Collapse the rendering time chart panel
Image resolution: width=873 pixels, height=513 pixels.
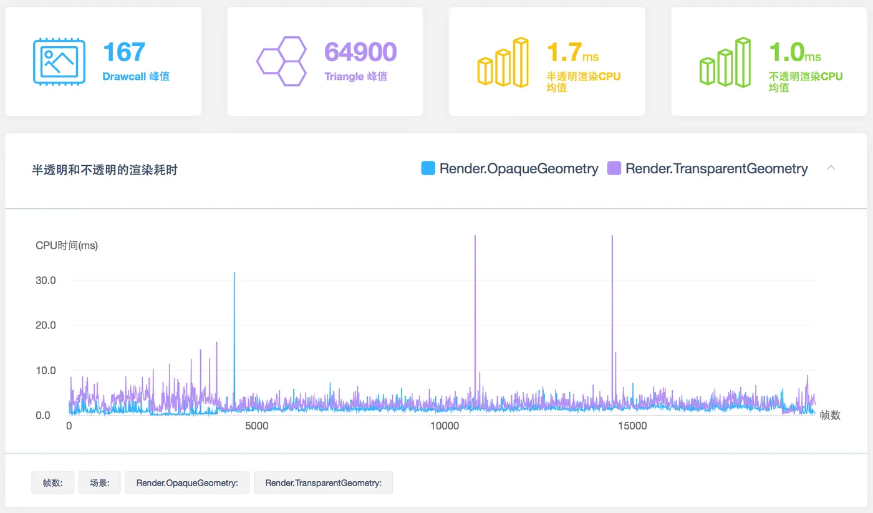(831, 168)
